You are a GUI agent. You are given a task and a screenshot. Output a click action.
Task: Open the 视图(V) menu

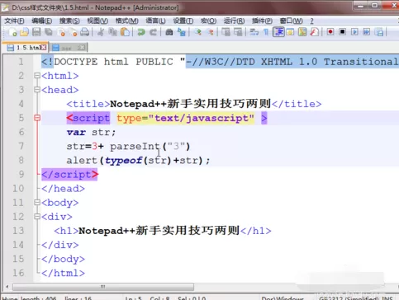tap(97, 21)
